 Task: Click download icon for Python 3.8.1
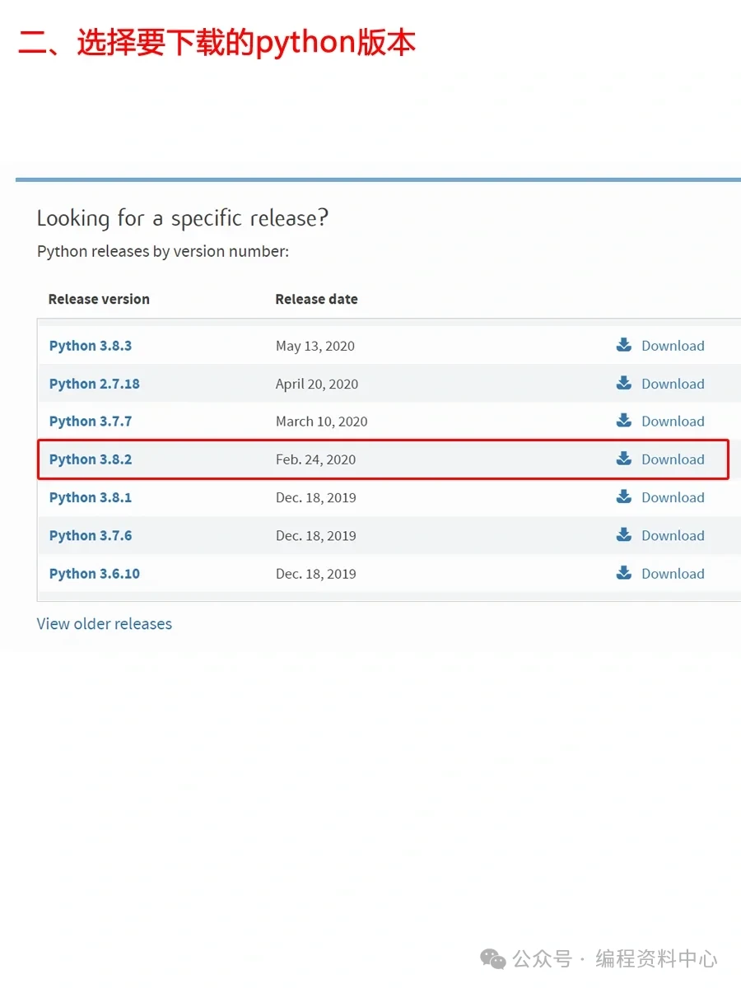tap(624, 496)
